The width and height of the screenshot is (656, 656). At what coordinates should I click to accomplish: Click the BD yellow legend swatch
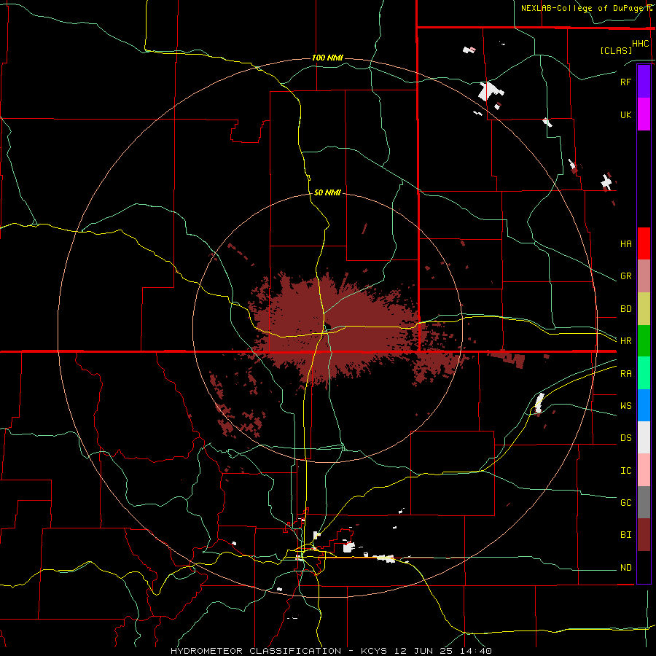coord(644,308)
